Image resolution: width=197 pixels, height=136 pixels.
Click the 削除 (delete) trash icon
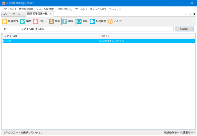tap(51, 21)
